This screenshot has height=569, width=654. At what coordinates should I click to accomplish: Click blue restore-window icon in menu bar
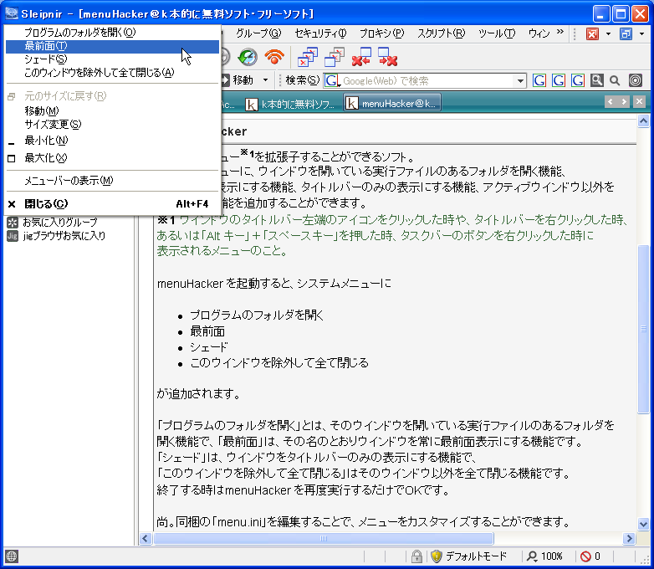point(626,33)
